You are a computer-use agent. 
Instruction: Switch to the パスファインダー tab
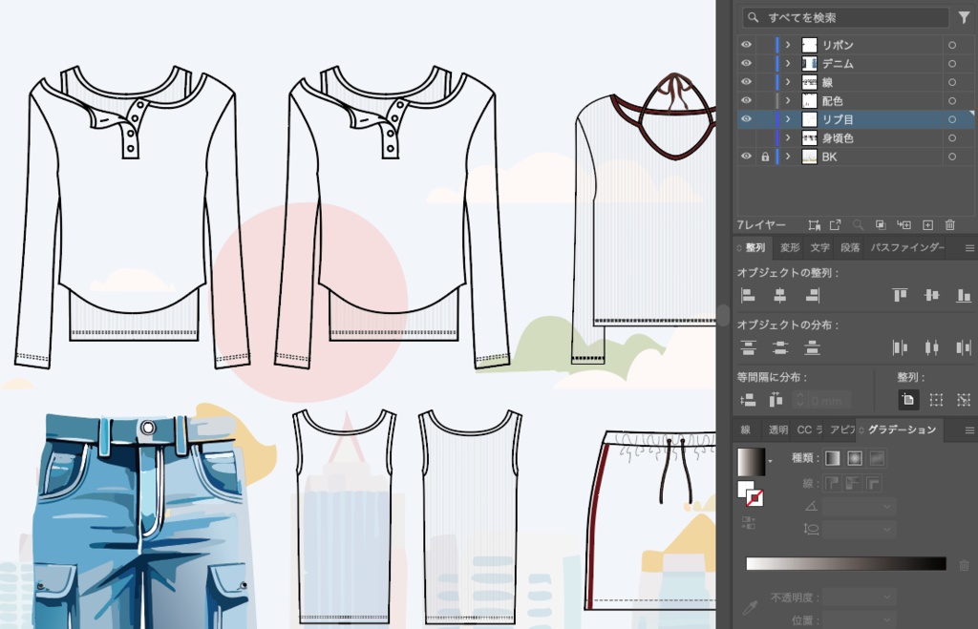905,248
